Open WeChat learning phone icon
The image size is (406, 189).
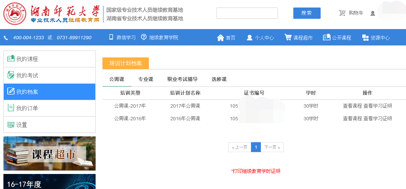[111, 37]
